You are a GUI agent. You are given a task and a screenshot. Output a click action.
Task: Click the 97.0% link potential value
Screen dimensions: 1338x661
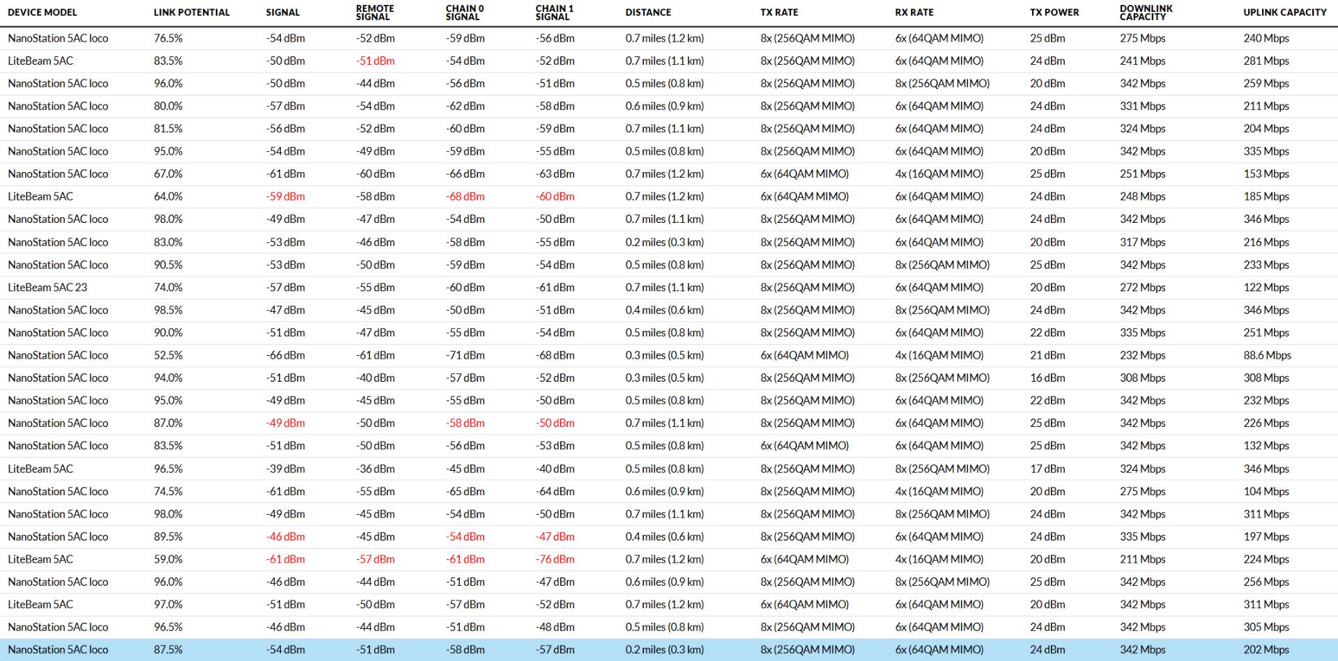[168, 605]
